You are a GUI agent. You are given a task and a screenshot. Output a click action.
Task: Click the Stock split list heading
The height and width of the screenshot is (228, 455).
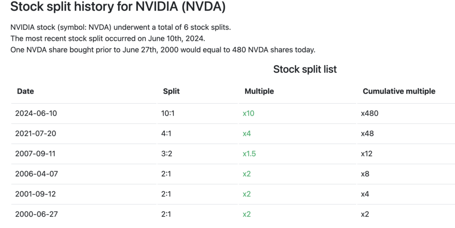[305, 69]
